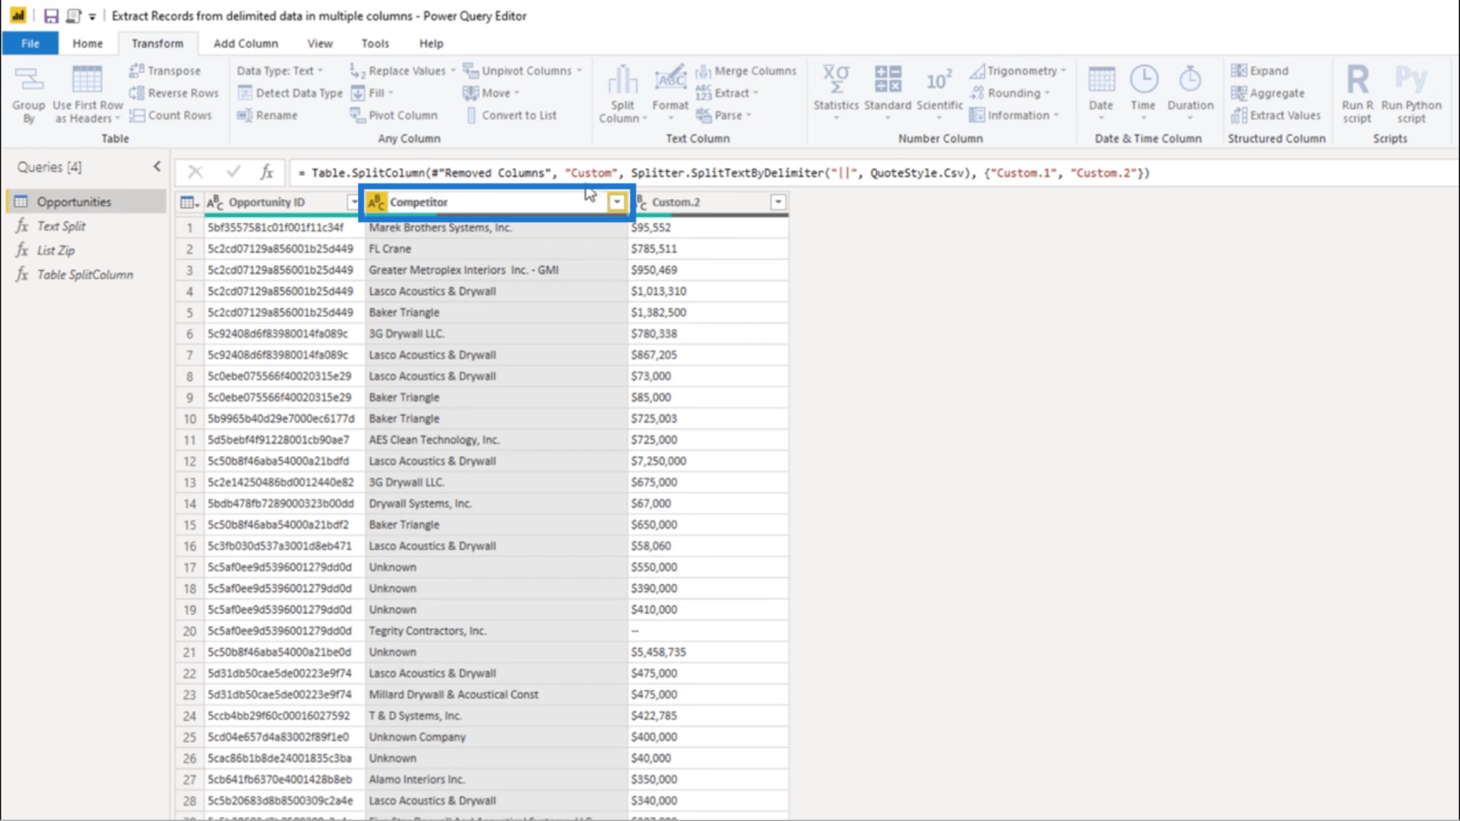This screenshot has height=821, width=1460.
Task: Switch to the View tab
Action: [x=320, y=43]
